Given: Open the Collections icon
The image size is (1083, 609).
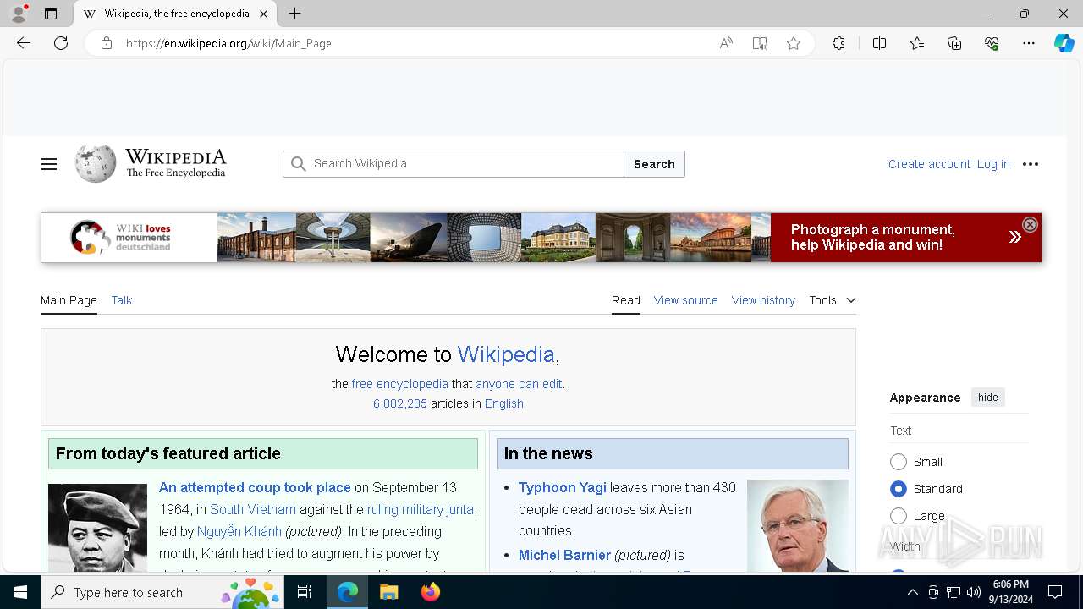Looking at the screenshot, I should (954, 43).
